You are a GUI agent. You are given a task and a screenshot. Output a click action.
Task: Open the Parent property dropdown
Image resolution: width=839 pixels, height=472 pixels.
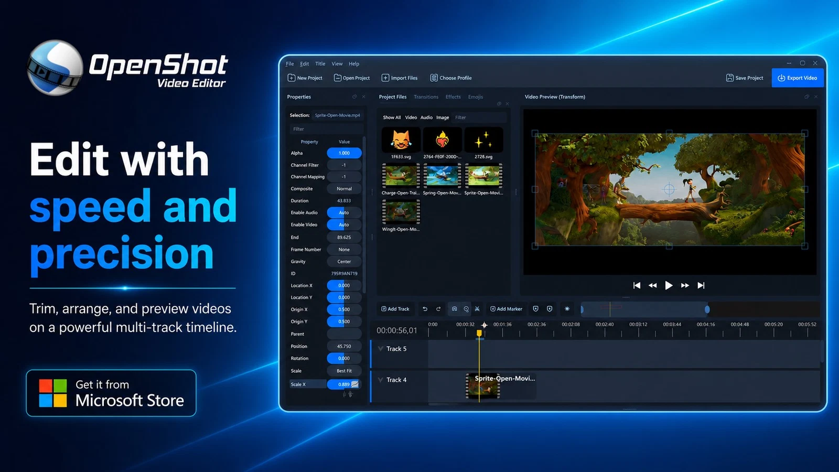pos(344,334)
